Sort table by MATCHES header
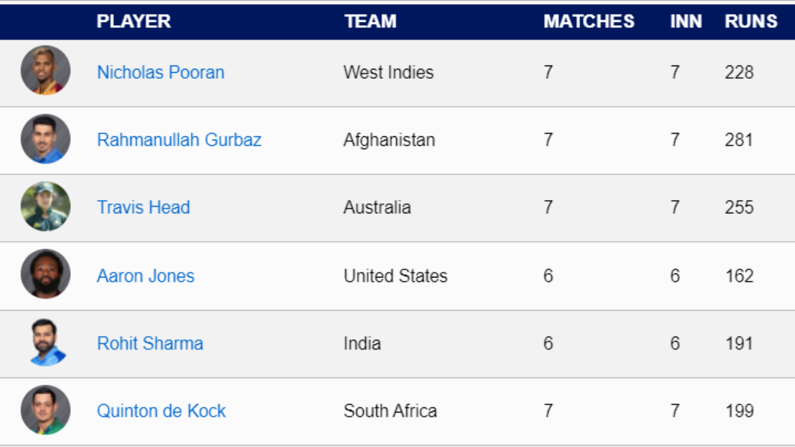 (588, 21)
